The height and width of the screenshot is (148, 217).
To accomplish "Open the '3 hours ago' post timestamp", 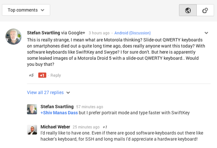I will [x=99, y=33].
